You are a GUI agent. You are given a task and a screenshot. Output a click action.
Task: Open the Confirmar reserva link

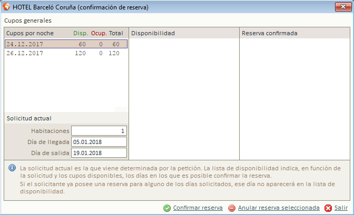coord(198,208)
